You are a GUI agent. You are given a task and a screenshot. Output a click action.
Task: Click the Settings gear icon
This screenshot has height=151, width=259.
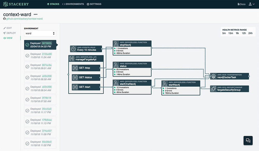[88, 4]
